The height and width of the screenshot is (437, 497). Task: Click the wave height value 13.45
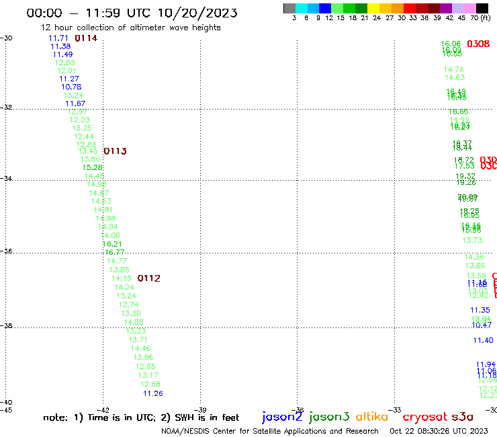88,151
